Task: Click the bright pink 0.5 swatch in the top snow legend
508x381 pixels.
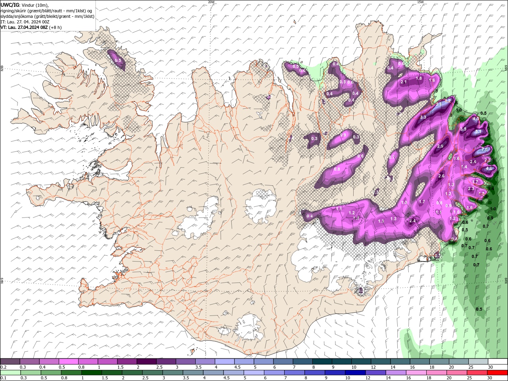Action: pos(69,362)
